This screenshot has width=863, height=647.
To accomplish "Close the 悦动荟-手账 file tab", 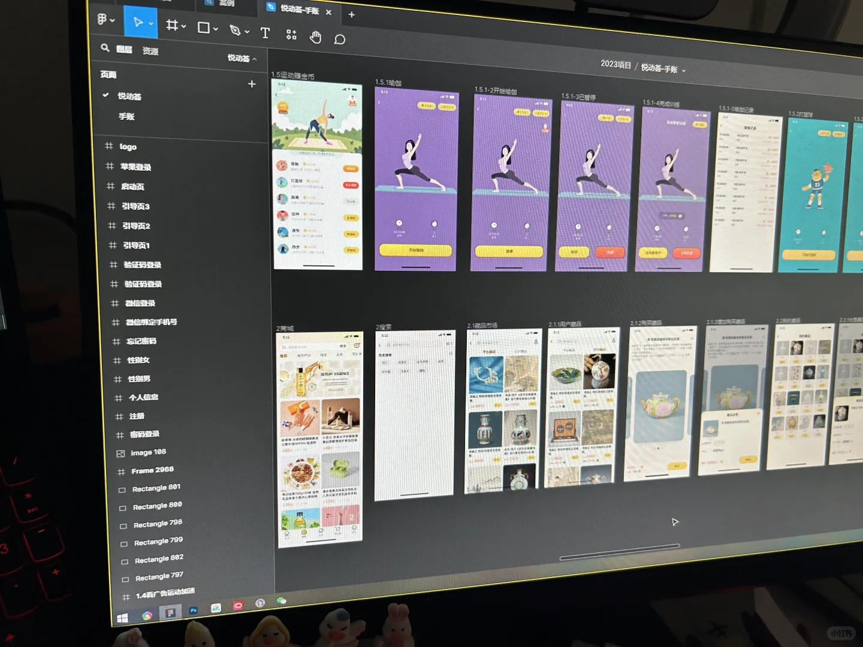I will 328,12.
